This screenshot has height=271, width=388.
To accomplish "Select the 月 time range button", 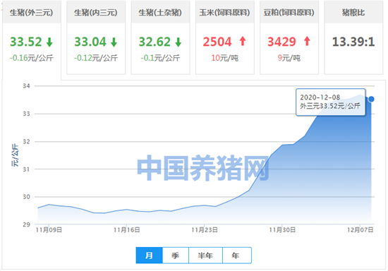I will 150,255.
